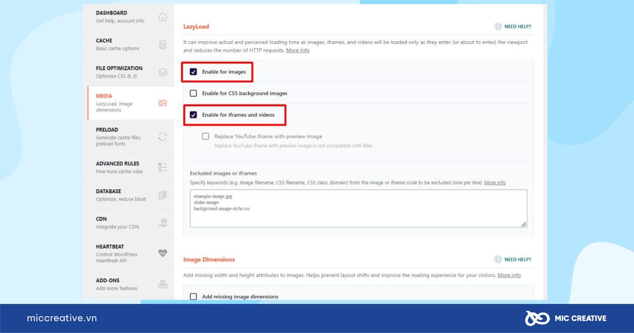Click the Database stack icon
This screenshot has width=634, height=333.
(x=163, y=195)
